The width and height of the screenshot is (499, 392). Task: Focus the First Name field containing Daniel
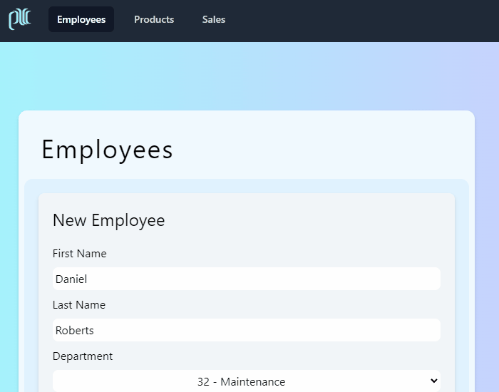coord(247,279)
